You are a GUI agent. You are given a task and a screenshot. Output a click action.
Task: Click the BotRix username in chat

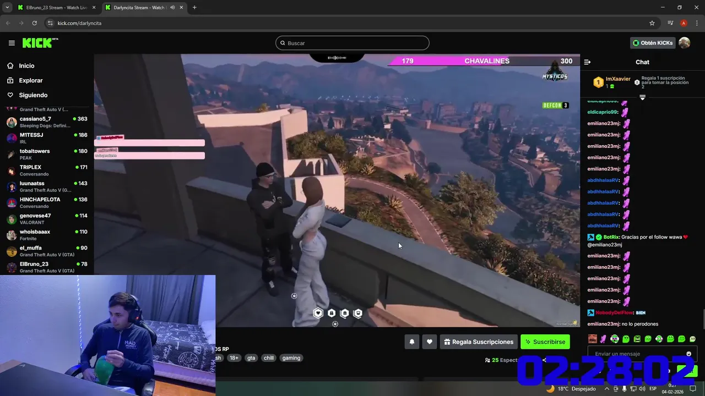(611, 237)
